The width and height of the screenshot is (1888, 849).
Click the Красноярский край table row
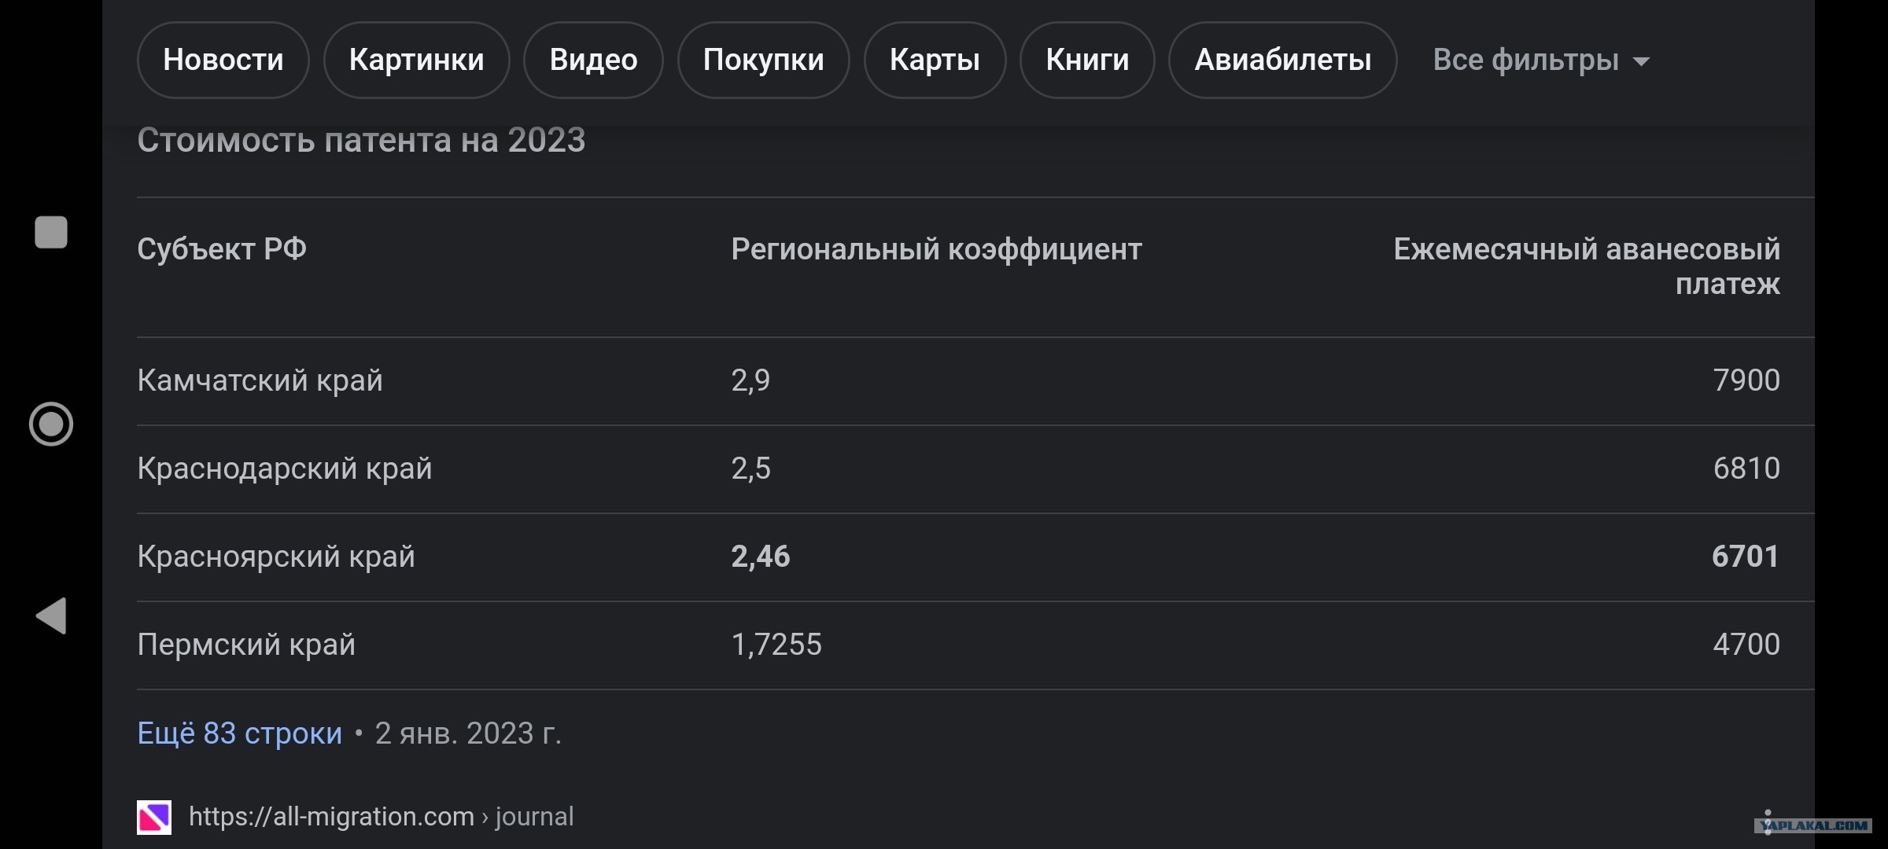click(x=975, y=557)
